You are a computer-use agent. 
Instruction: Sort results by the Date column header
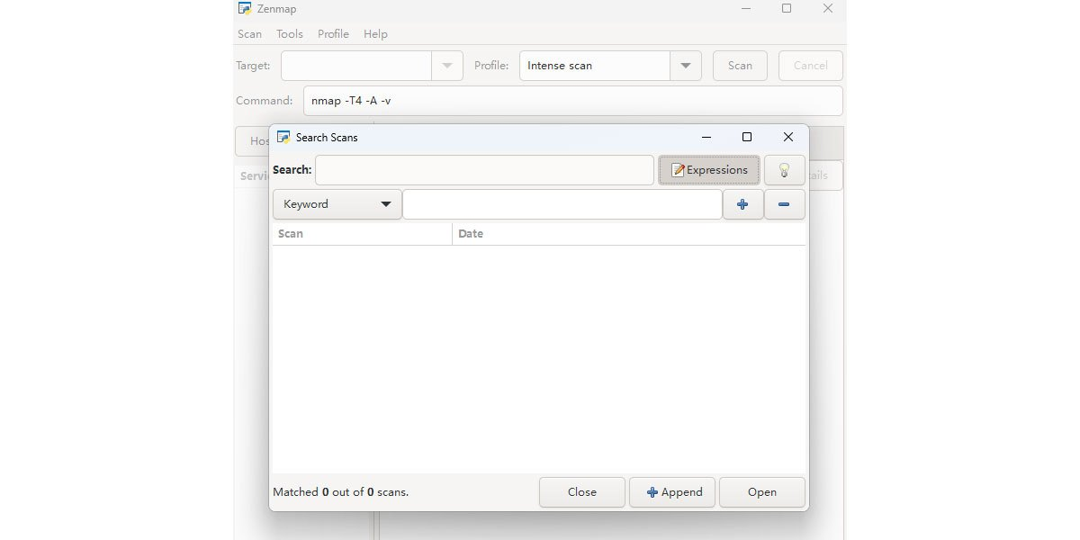pos(471,234)
